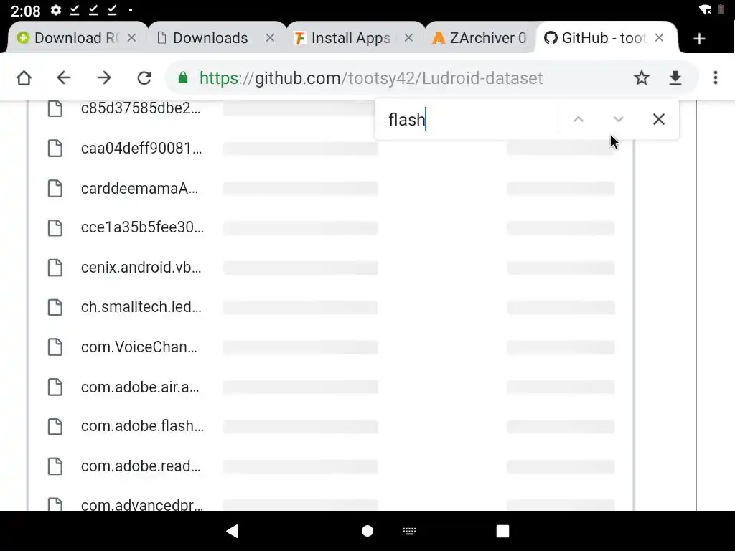Click file icon beside com.adobe.flash
Image resolution: width=735 pixels, height=551 pixels.
pos(55,426)
